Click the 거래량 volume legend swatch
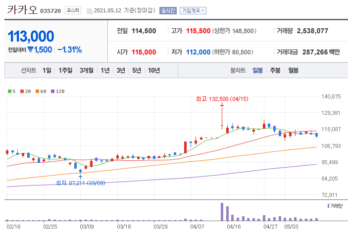Image resolution: width=348 pixels, height=234 pixels. click(x=328, y=206)
